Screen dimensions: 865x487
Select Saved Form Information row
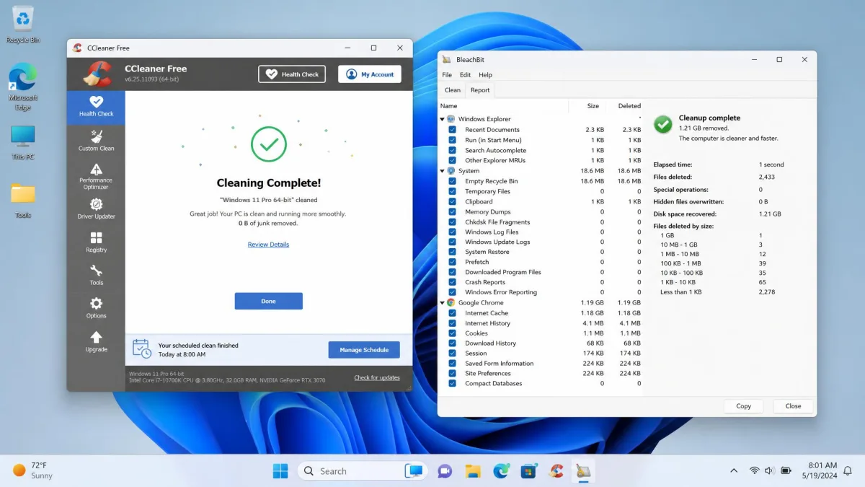coord(540,364)
